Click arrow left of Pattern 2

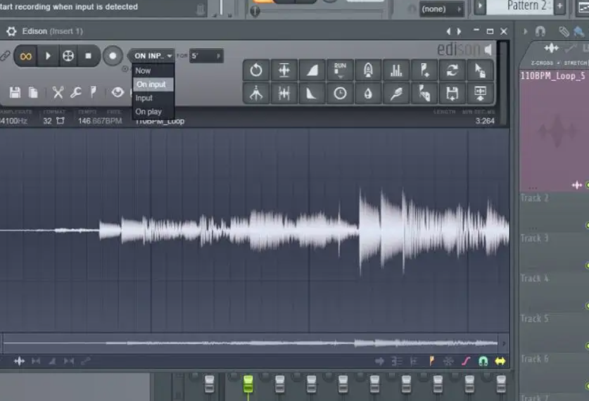[479, 6]
